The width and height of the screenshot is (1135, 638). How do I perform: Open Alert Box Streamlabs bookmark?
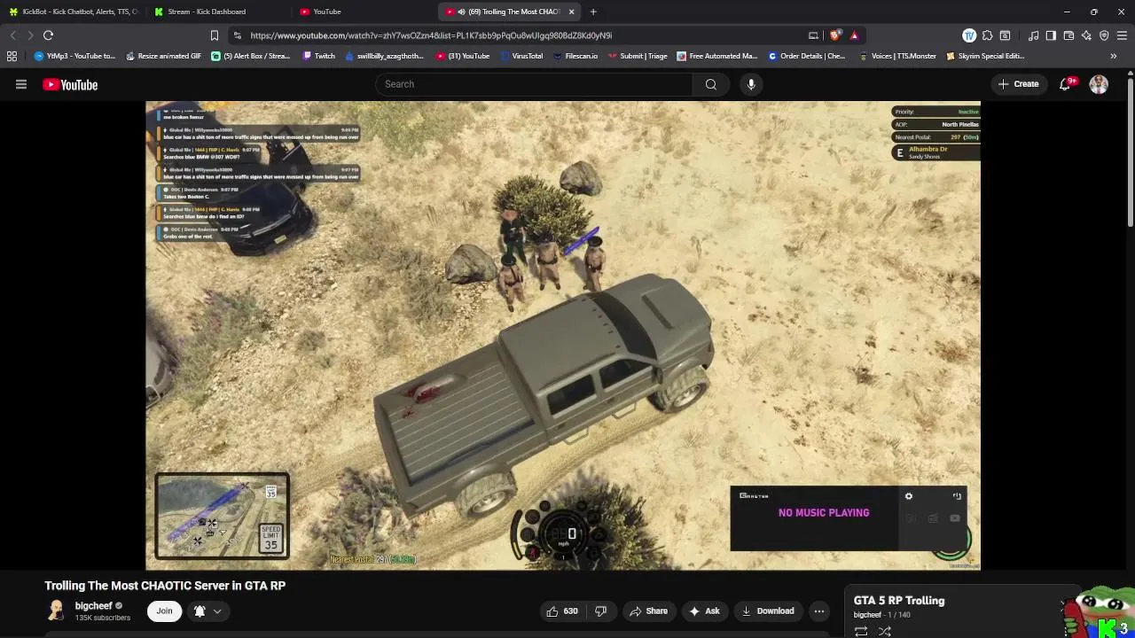[x=251, y=56]
